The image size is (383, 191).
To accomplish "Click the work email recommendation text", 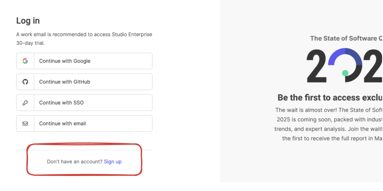I will tap(84, 34).
